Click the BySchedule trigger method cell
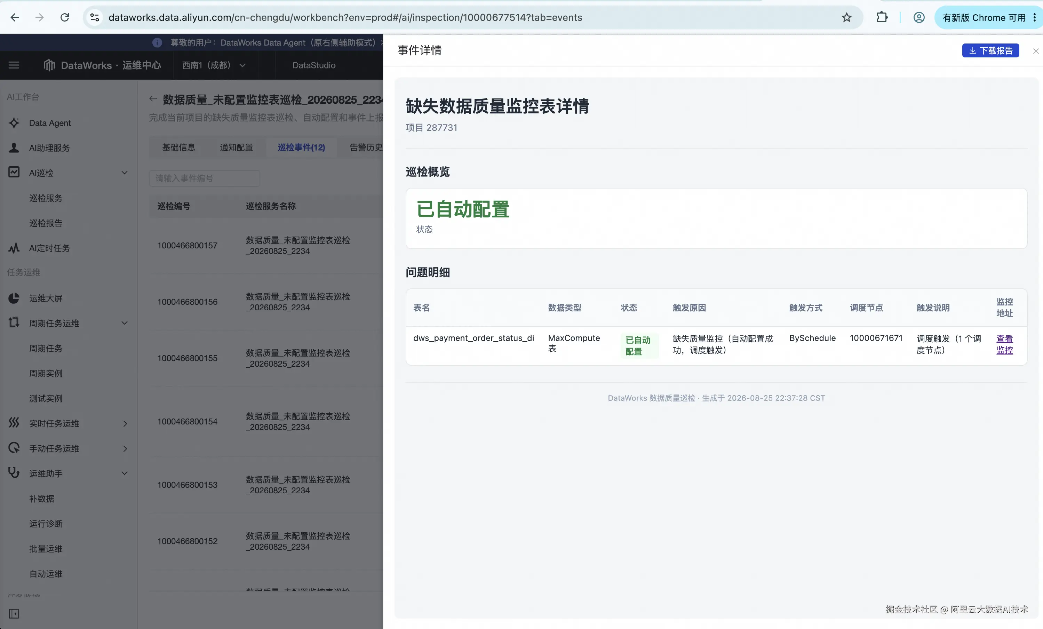Image resolution: width=1043 pixels, height=629 pixels. point(812,338)
